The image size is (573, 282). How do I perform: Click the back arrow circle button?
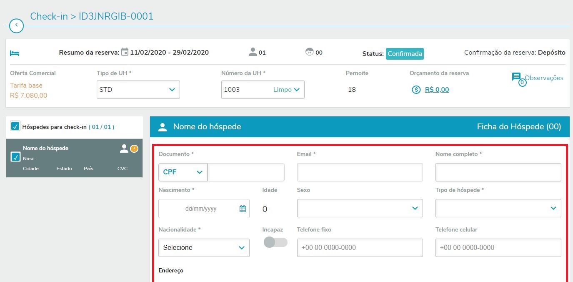(16, 25)
